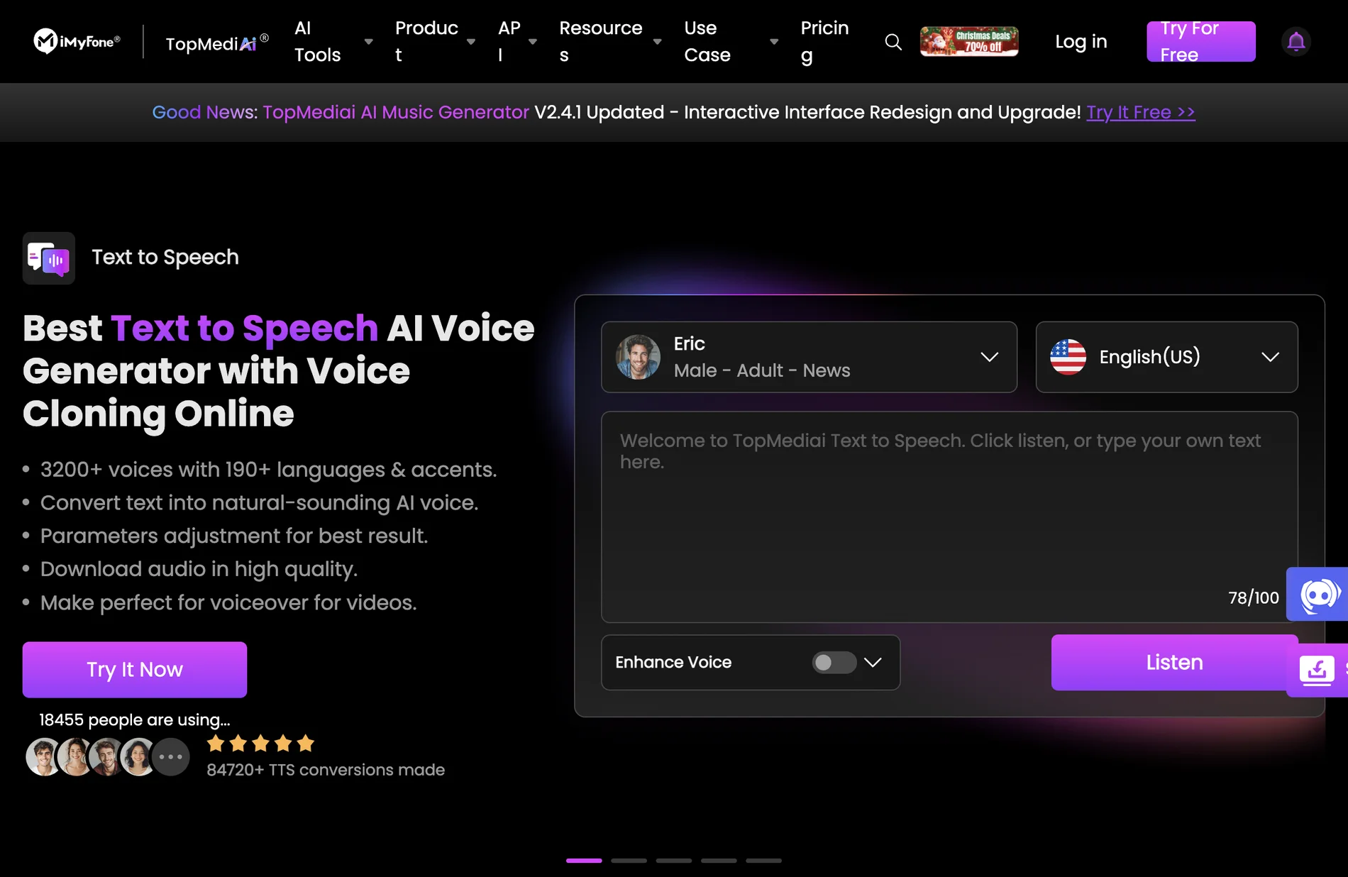Image resolution: width=1348 pixels, height=877 pixels.
Task: Click the iMyFone logo
Action: tap(77, 41)
